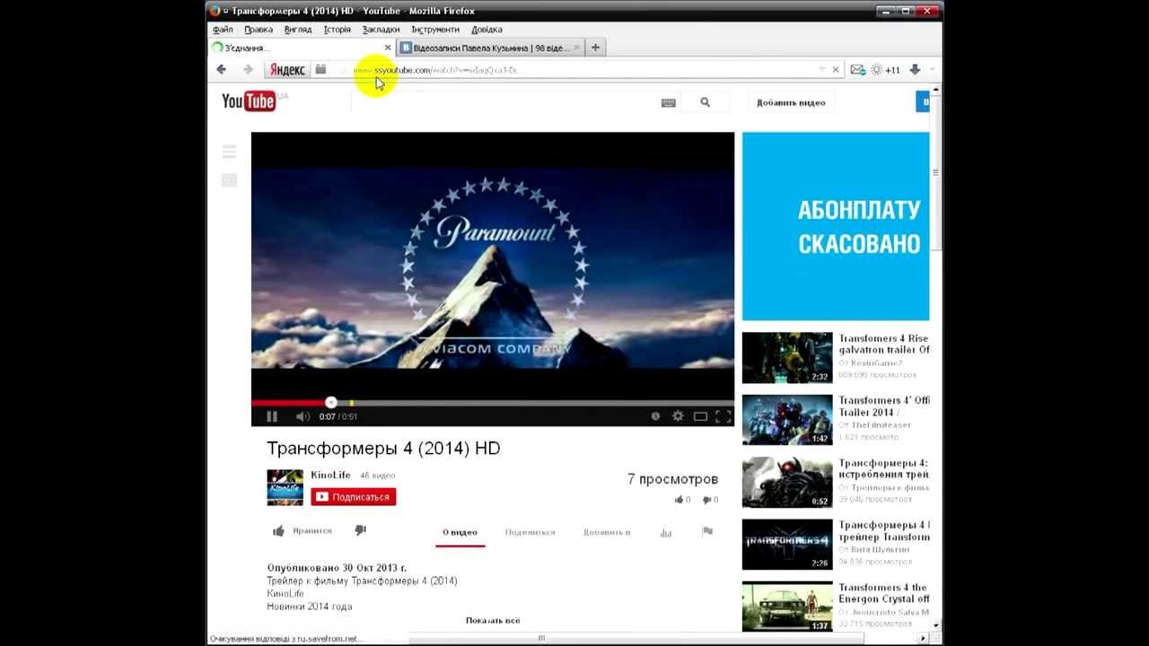Open the address bar history dropdown arrow

tap(821, 69)
